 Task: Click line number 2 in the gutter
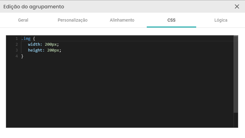17,44
